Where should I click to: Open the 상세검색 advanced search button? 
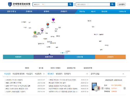pos(121,4)
